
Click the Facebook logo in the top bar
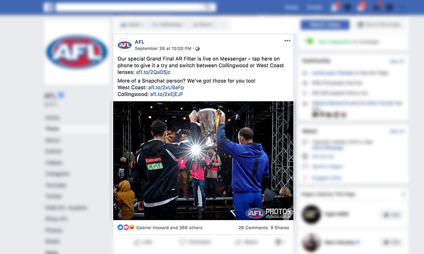[x=48, y=7]
